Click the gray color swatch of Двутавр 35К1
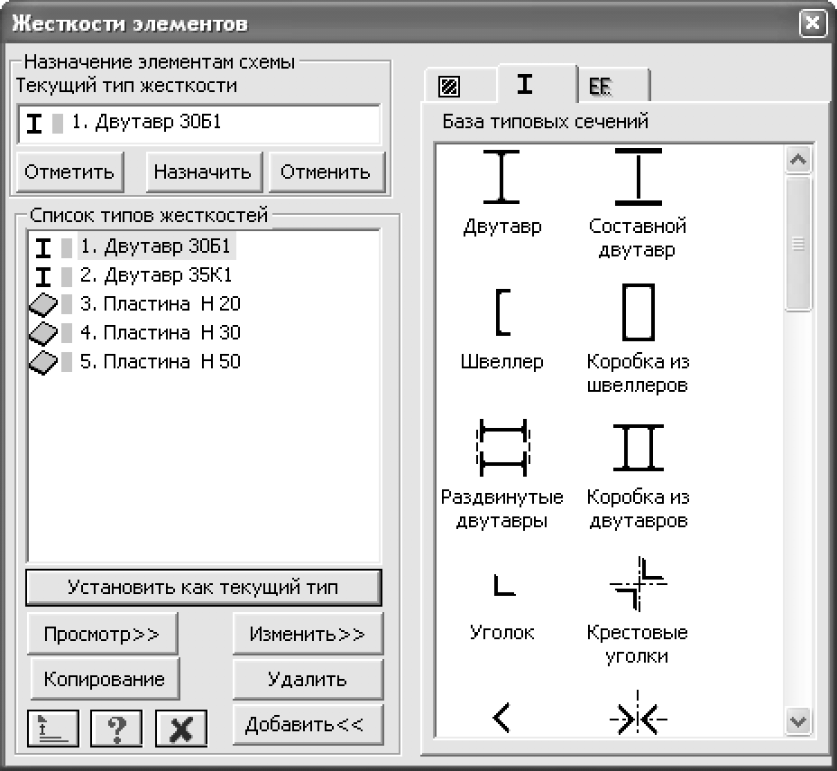Viewport: 837px width, 771px height. click(67, 277)
